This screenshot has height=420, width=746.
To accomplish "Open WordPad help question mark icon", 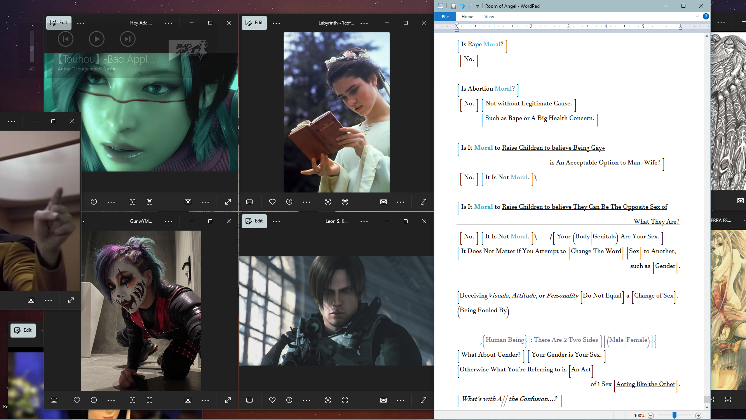I will coord(706,16).
